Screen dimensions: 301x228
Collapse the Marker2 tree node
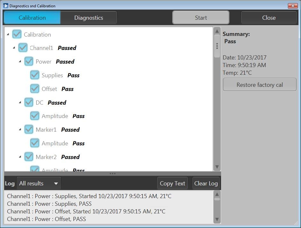coord(20,157)
